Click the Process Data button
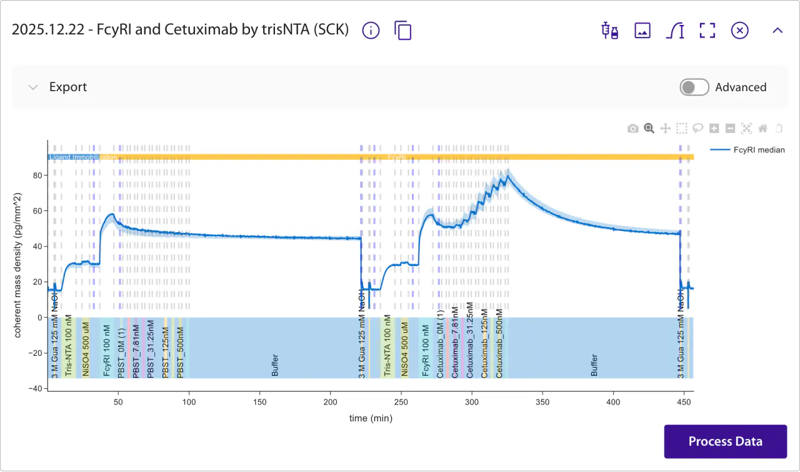This screenshot has width=800, height=472. click(x=726, y=441)
